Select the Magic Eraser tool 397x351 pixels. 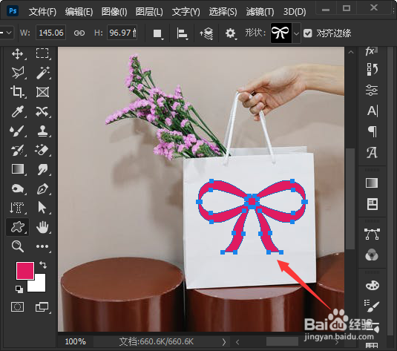tap(42, 150)
